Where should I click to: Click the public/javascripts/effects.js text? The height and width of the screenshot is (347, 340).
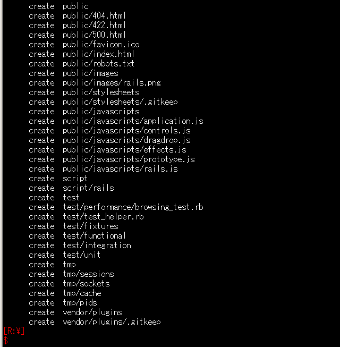(x=124, y=150)
